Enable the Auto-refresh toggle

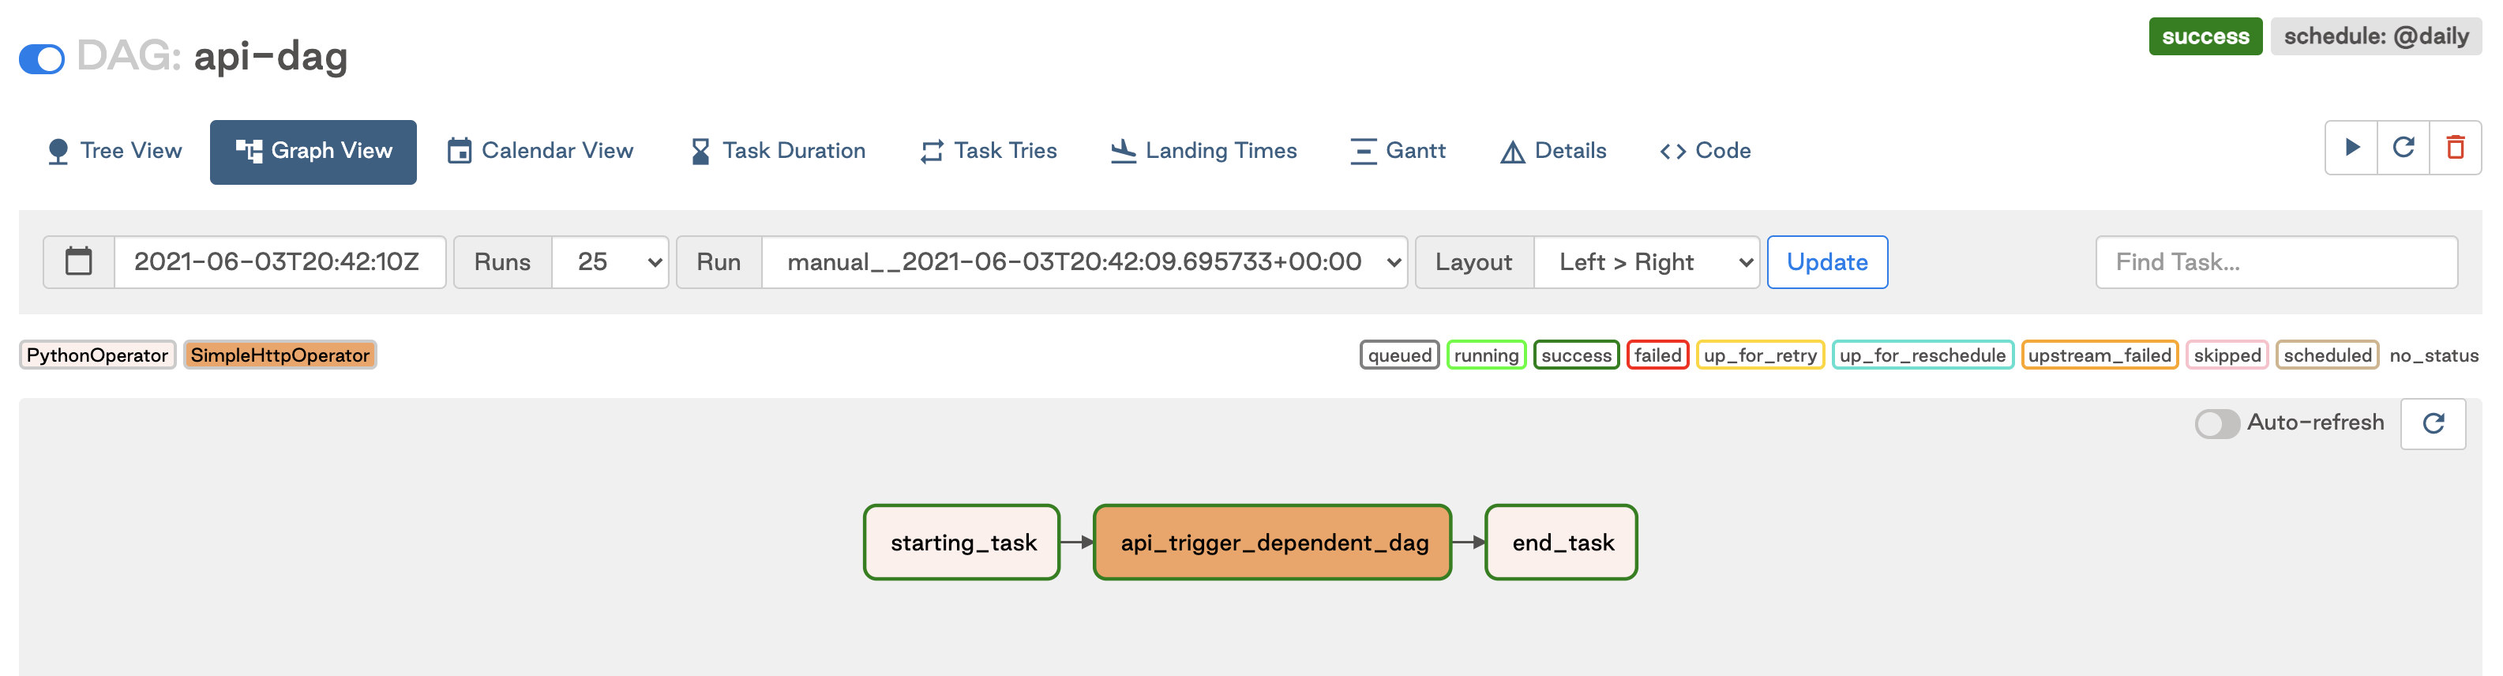click(2216, 423)
